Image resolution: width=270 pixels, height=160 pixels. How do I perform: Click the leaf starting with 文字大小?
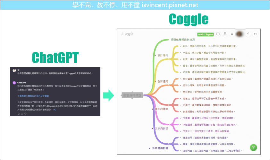pyautogui.click(x=207, y=131)
